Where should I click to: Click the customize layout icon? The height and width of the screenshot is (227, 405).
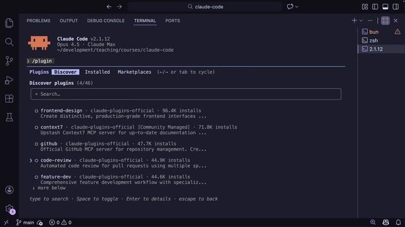(x=364, y=7)
